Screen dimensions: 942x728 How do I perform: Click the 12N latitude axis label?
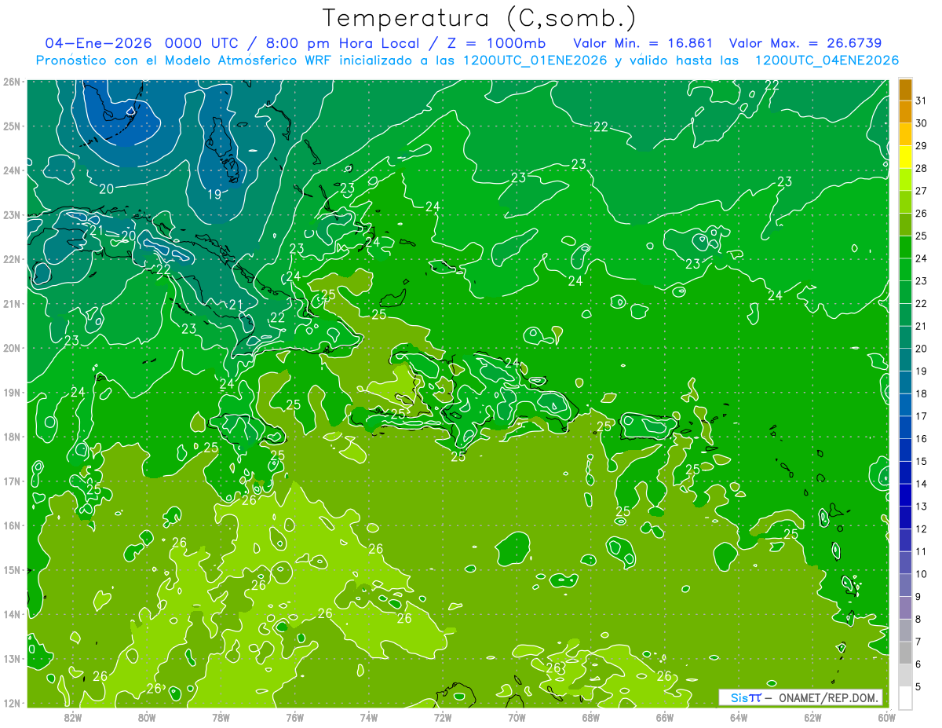pos(12,703)
